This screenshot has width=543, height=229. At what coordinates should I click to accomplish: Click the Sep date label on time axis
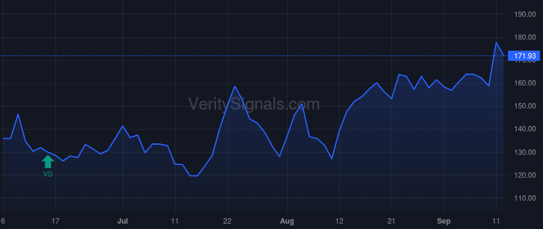coord(444,221)
